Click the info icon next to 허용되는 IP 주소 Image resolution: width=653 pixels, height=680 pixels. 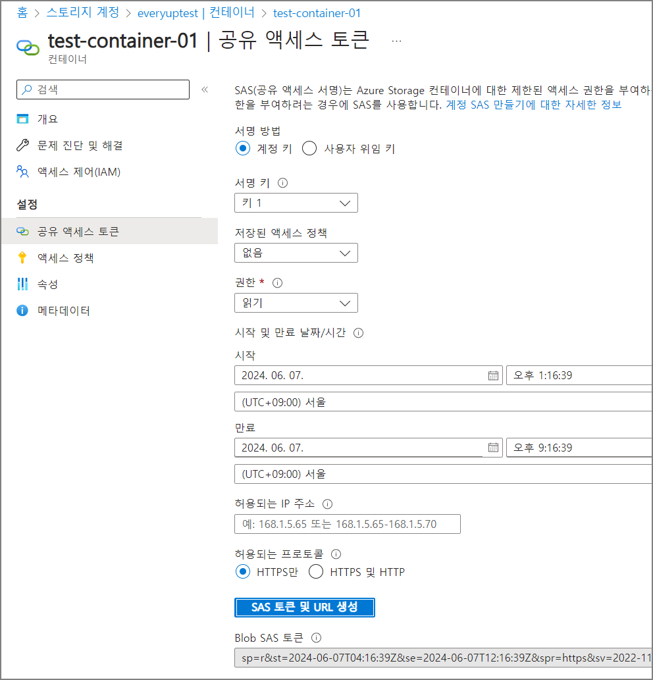[328, 504]
